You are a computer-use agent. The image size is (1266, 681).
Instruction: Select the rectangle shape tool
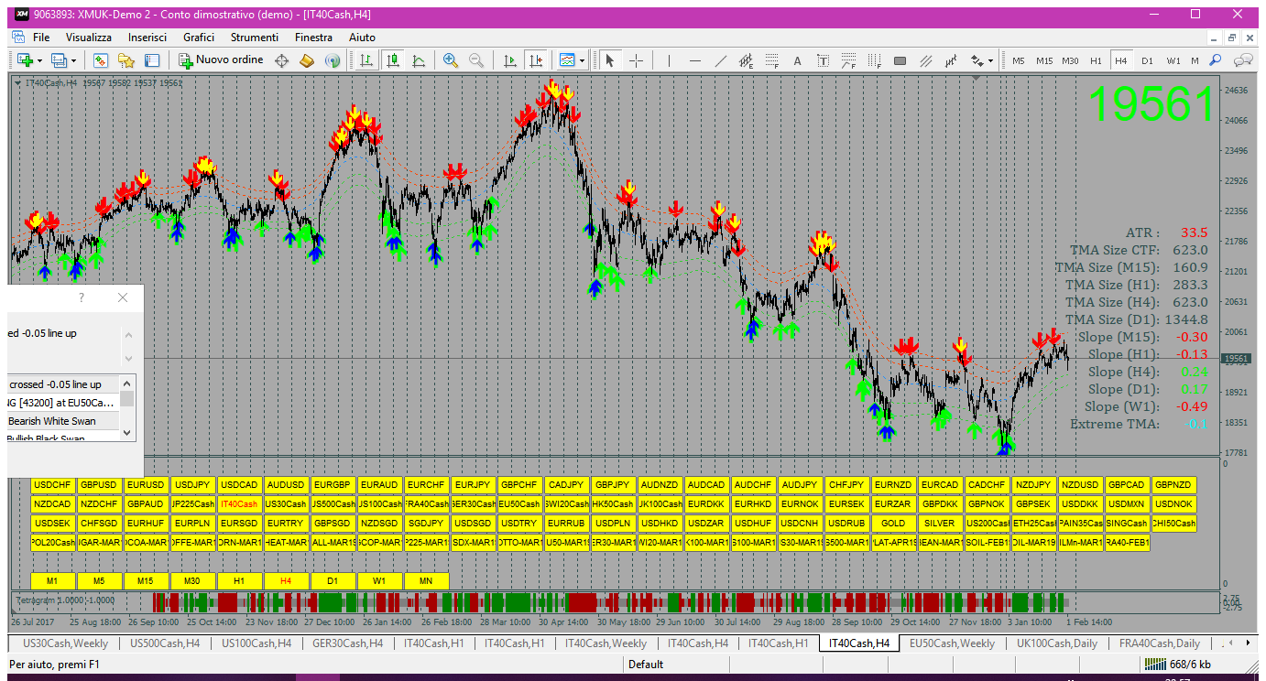point(900,60)
